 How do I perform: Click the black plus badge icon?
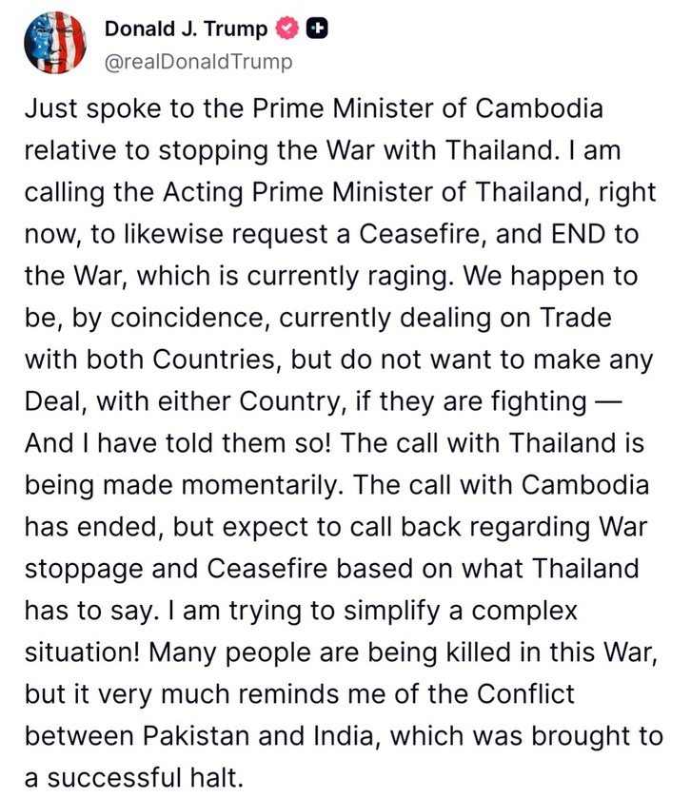[316, 29]
